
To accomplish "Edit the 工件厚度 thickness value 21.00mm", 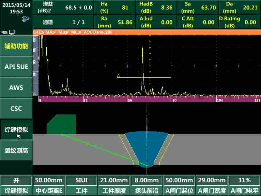I will pyautogui.click(x=114, y=180).
